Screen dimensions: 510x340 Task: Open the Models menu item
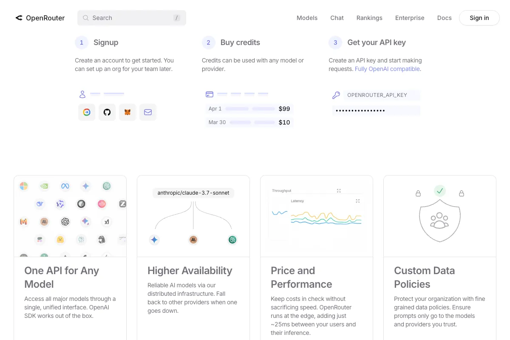click(307, 18)
